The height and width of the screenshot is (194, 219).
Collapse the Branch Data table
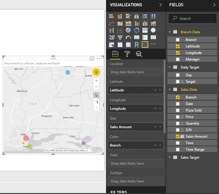tap(170, 32)
